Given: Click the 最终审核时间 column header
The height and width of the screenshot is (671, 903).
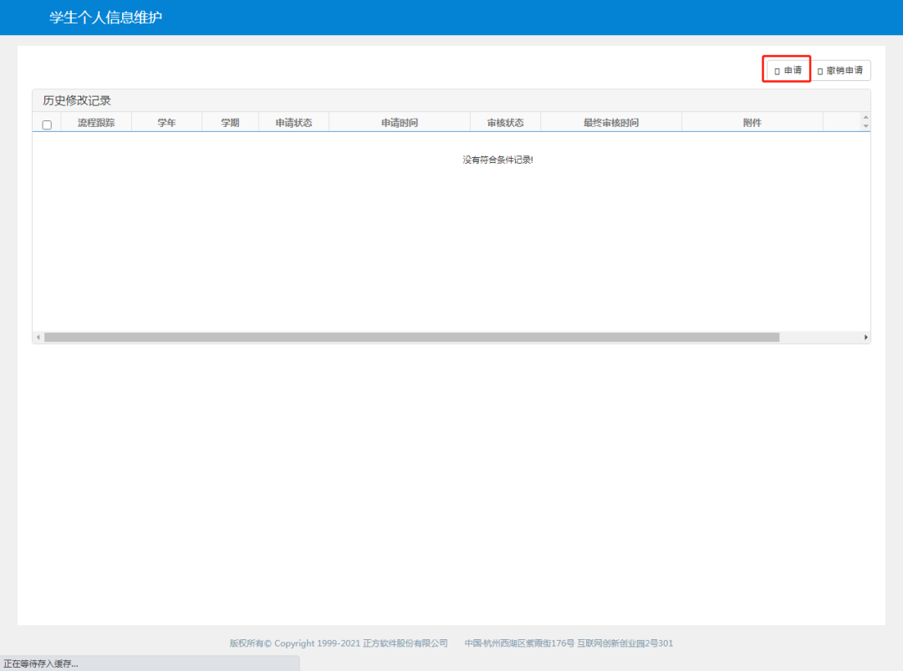Looking at the screenshot, I should click(x=610, y=123).
